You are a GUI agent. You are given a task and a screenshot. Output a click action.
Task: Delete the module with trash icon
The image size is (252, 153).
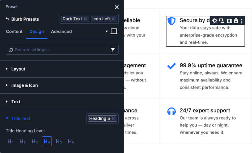pyautogui.click(x=236, y=21)
